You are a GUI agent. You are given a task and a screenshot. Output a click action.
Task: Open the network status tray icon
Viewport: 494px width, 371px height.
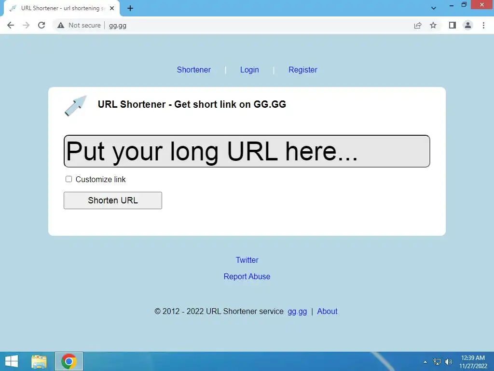coord(437,362)
